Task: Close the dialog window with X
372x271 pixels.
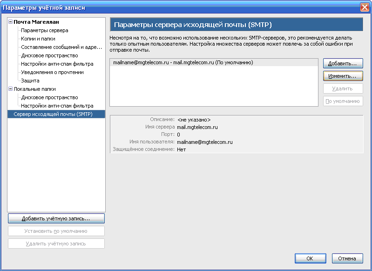Action: click(x=365, y=7)
